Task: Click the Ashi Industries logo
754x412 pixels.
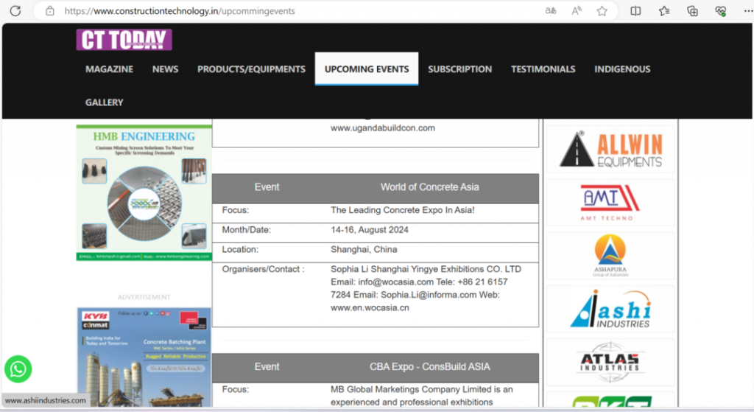Action: coord(610,309)
